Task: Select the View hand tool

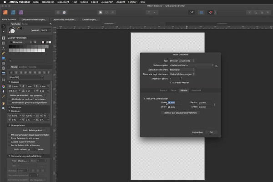Action: (4, 103)
